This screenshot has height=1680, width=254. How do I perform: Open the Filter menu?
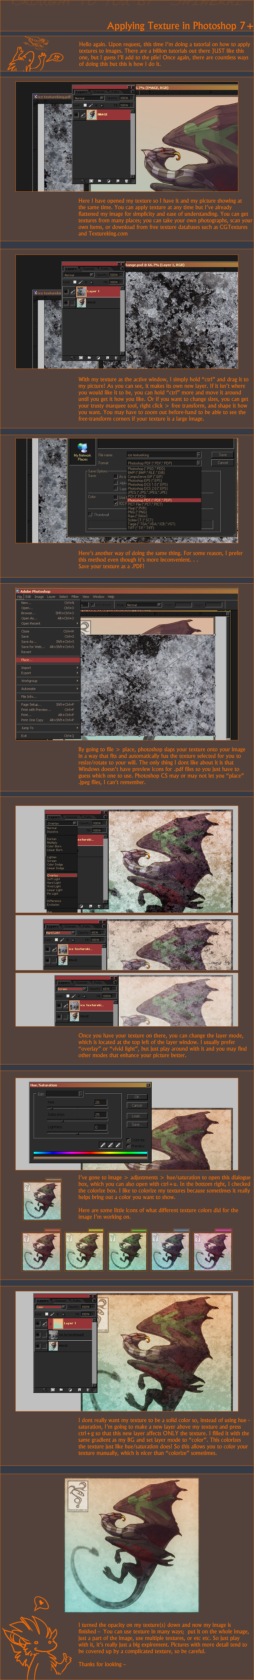click(75, 597)
